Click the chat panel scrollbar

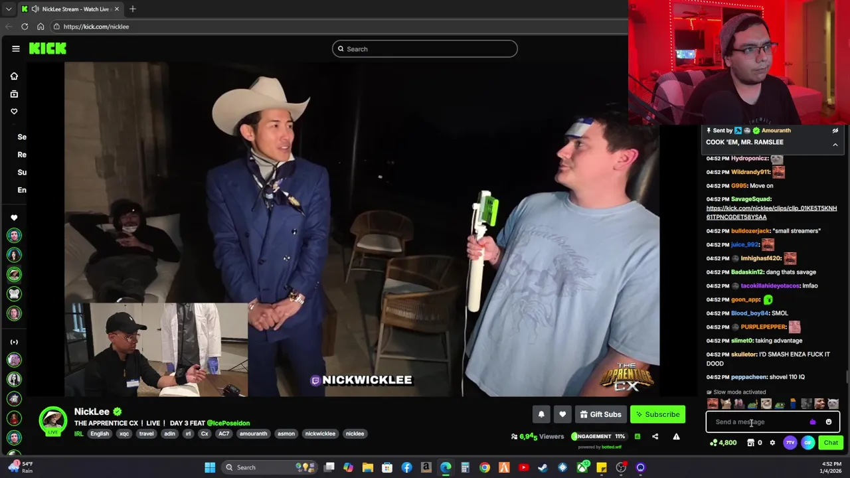point(847,376)
